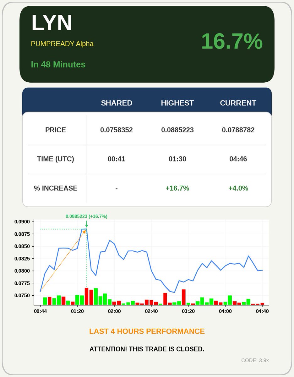The height and width of the screenshot is (377, 294).
Task: Click the 00:44 x-axis label
Action: [x=40, y=311]
